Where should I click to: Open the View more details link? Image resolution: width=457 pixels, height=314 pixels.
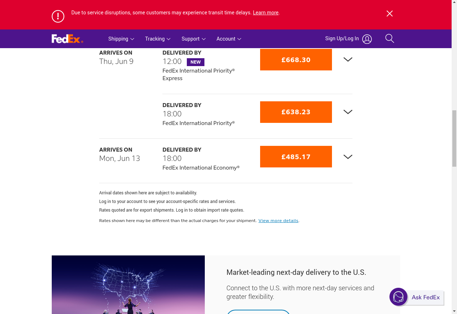[x=278, y=221]
